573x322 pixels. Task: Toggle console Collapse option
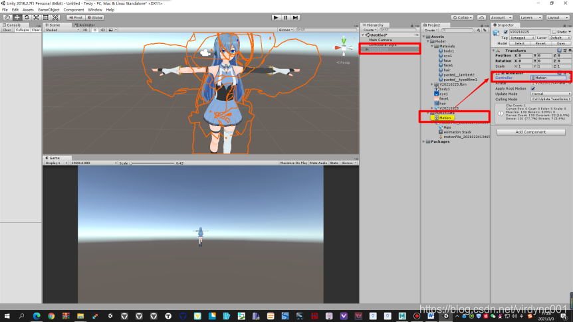click(x=22, y=30)
